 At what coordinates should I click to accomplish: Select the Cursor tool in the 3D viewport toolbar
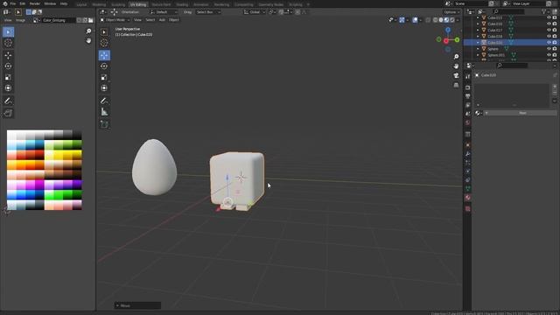tap(104, 43)
